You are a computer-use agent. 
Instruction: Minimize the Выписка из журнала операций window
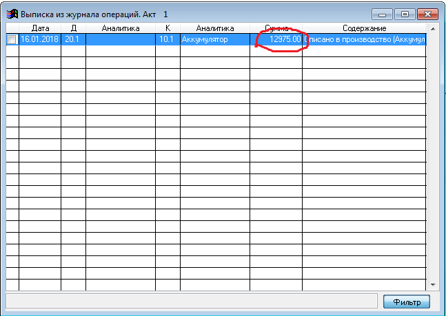[x=381, y=14]
